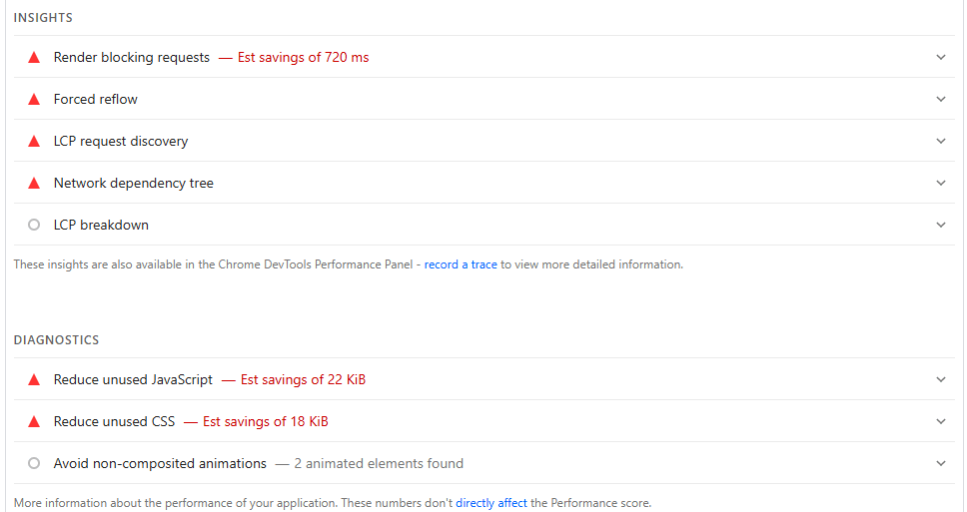Click red warning triangle beside Render blocking requests
Screen dimensions: 967x512
point(34,58)
